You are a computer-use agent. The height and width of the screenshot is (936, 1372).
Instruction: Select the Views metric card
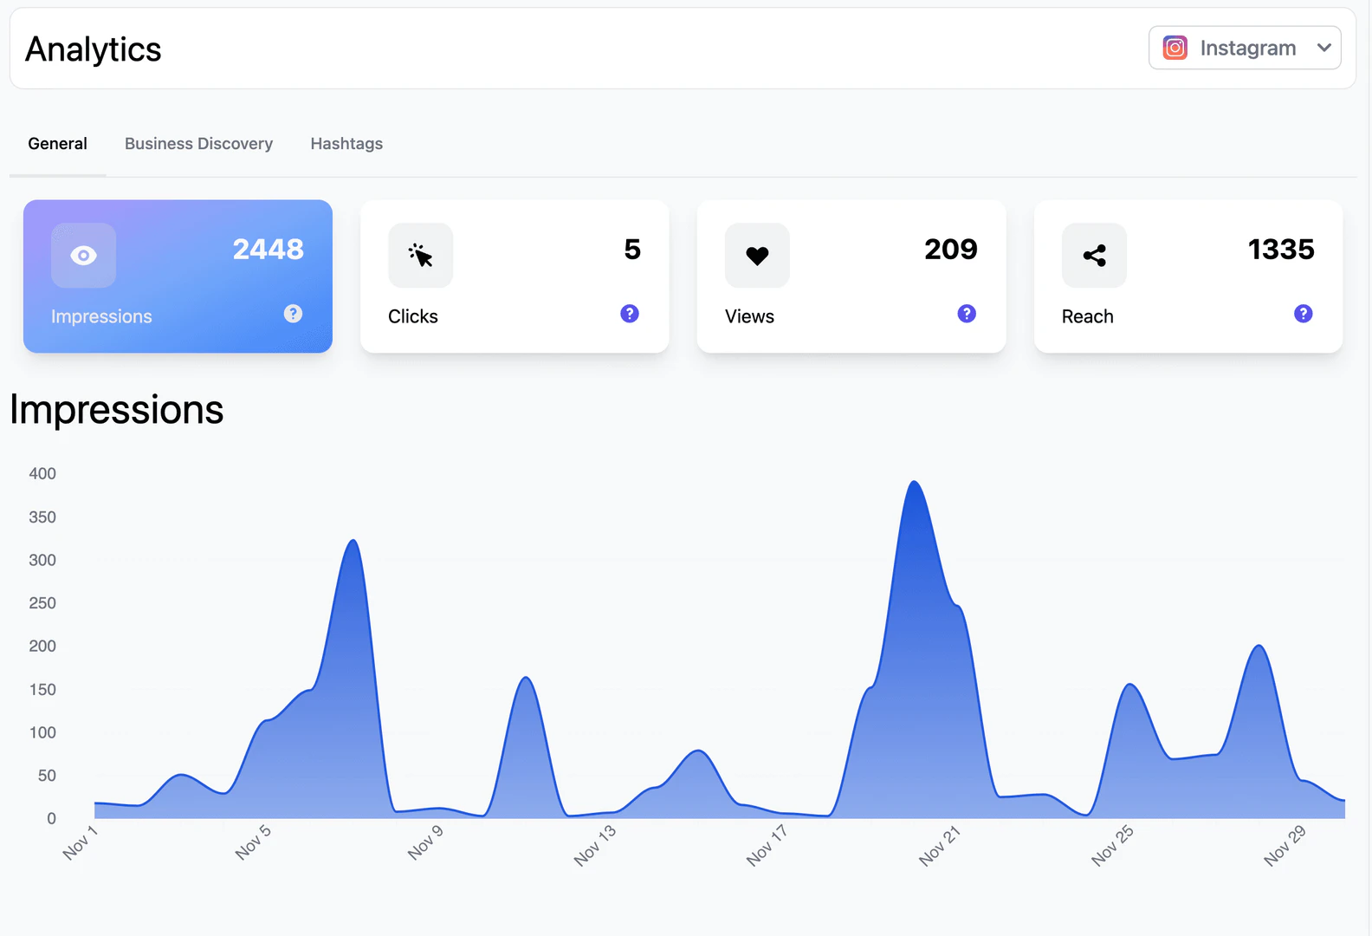(851, 276)
